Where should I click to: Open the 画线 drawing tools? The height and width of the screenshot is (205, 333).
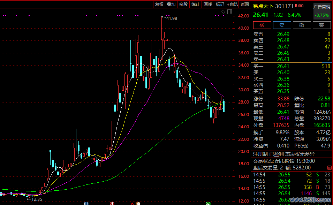pyautogui.click(x=208, y=5)
